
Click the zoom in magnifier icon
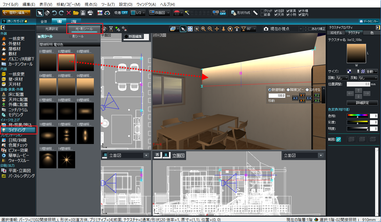(203, 29)
